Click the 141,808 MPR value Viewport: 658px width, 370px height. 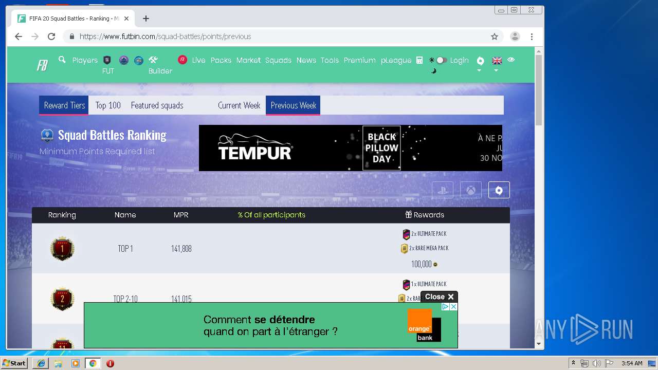[181, 249]
